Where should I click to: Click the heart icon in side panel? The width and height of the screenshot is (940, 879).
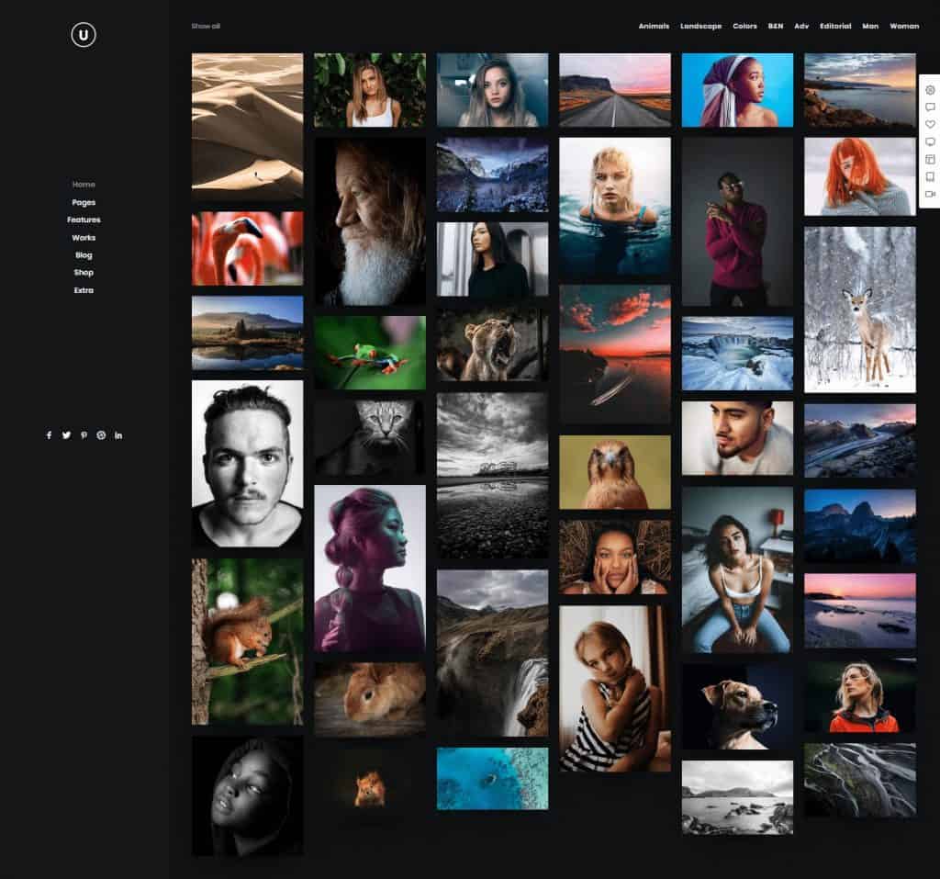[930, 125]
